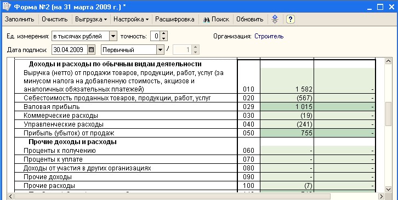
Task: Select commercial expenses cell (19)
Action: [x=287, y=116]
